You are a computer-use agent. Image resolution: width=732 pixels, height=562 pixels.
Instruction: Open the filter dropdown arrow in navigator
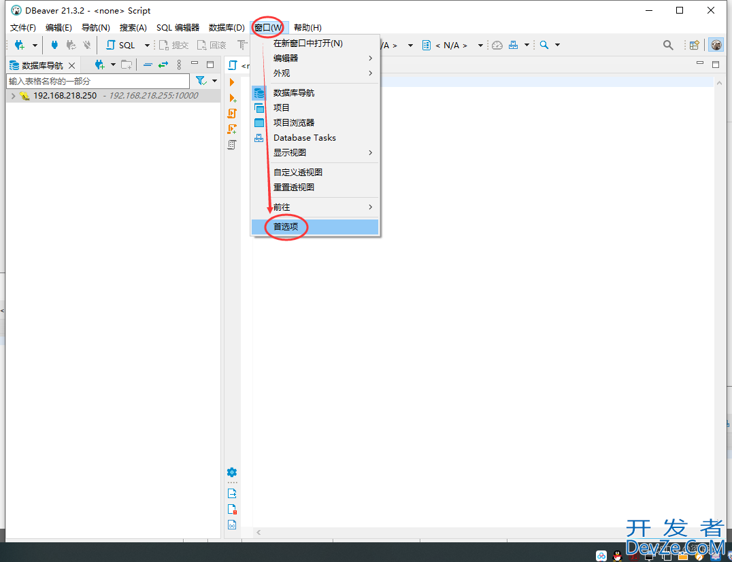214,81
